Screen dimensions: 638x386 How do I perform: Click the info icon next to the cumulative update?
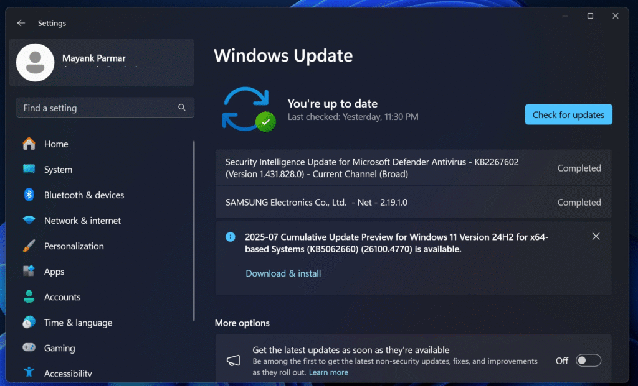pyautogui.click(x=230, y=237)
